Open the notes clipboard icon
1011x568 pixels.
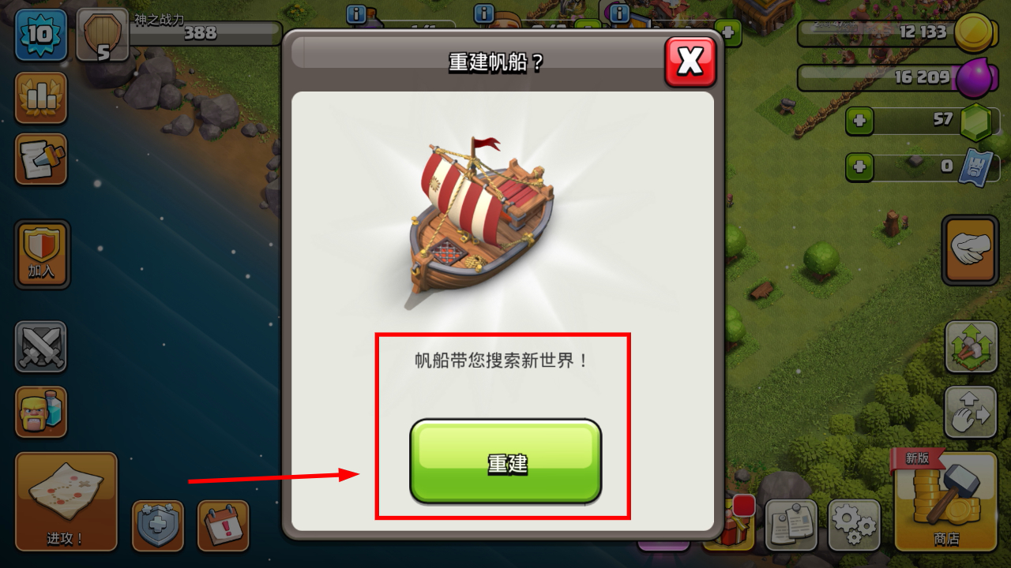tap(791, 525)
